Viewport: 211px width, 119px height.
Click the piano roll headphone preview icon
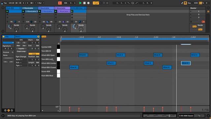pos(59,43)
